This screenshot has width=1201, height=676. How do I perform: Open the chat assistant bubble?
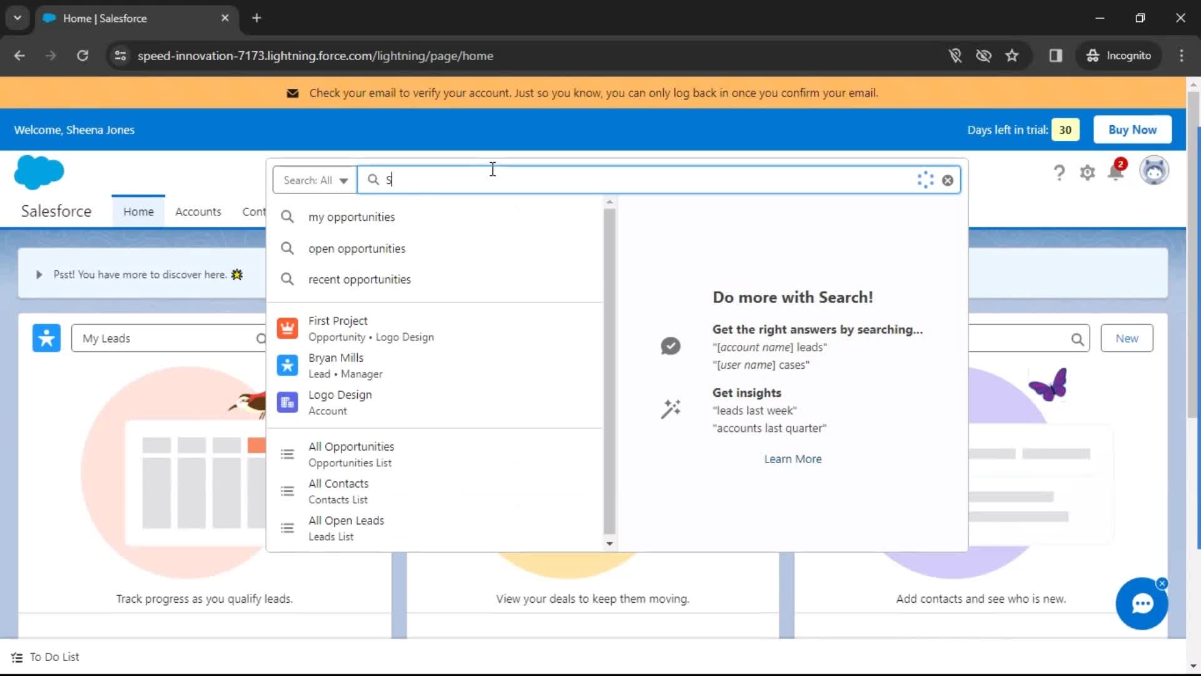[1142, 603]
